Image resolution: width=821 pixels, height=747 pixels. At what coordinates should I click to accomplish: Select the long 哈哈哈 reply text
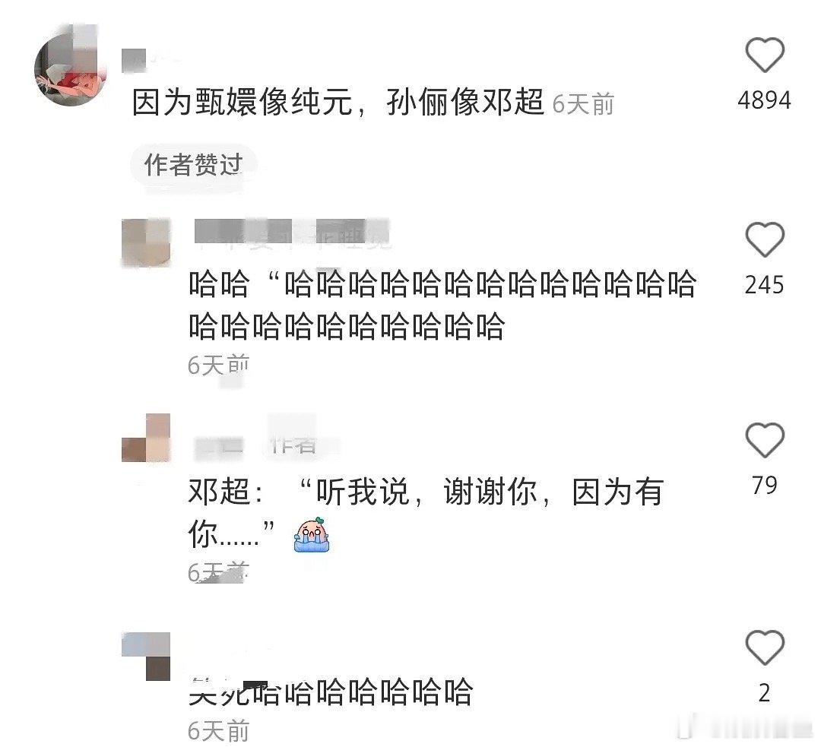(x=442, y=305)
